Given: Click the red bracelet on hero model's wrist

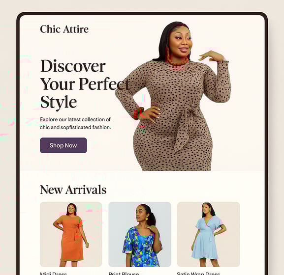Looking at the screenshot, I should [x=138, y=113].
